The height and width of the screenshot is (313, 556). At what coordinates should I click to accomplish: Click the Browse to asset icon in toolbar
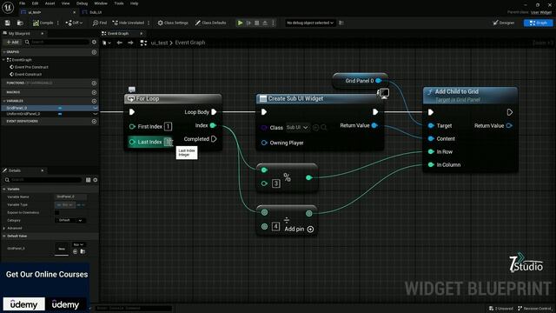[20, 23]
